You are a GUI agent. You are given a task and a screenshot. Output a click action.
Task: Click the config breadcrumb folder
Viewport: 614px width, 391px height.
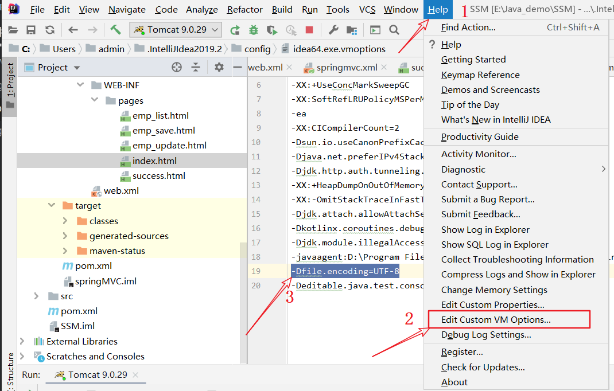pyautogui.click(x=251, y=49)
